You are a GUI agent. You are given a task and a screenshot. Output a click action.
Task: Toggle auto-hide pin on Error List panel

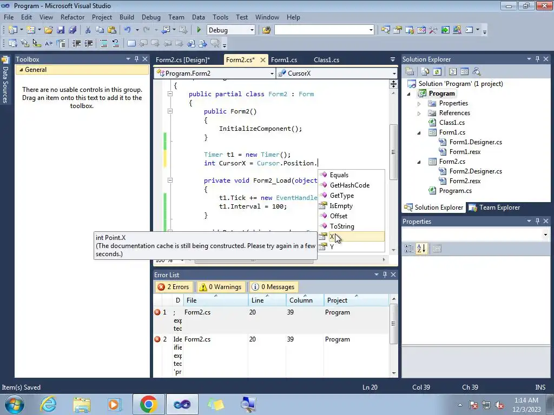pyautogui.click(x=385, y=274)
